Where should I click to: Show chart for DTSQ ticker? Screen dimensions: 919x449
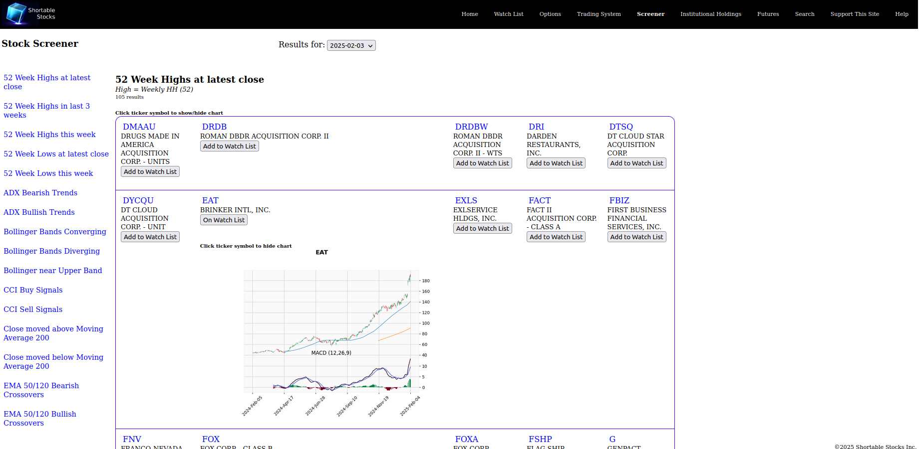(x=621, y=127)
